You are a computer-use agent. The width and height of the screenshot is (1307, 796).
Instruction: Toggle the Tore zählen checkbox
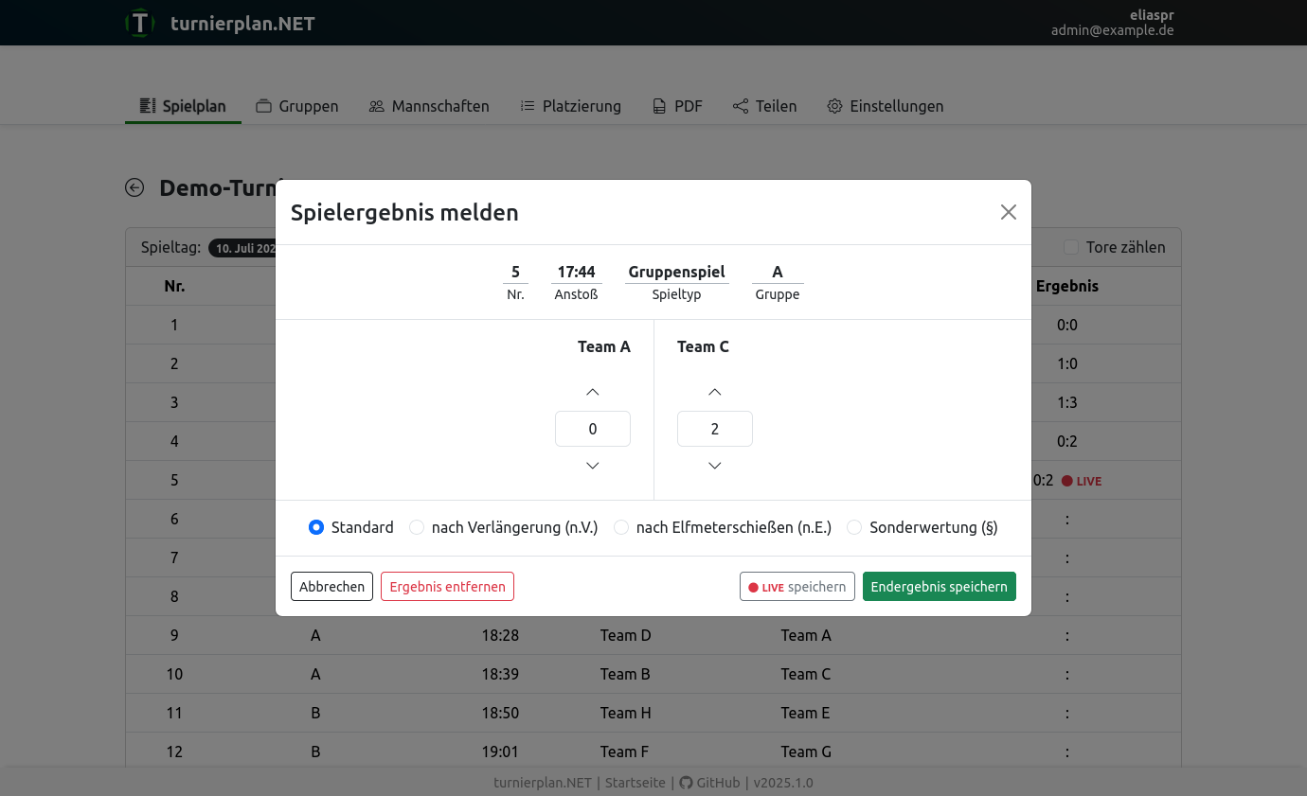pyautogui.click(x=1071, y=247)
